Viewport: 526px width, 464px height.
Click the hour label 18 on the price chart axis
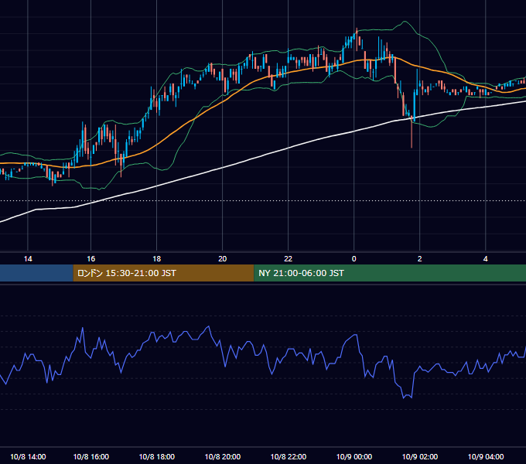157,258
